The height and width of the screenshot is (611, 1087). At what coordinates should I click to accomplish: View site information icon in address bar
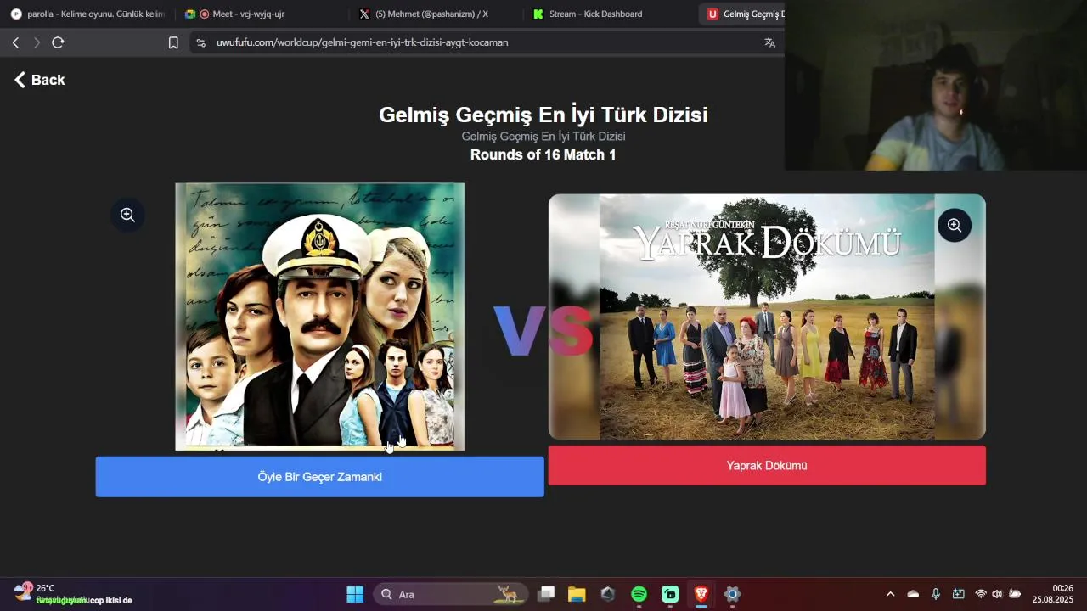click(200, 42)
